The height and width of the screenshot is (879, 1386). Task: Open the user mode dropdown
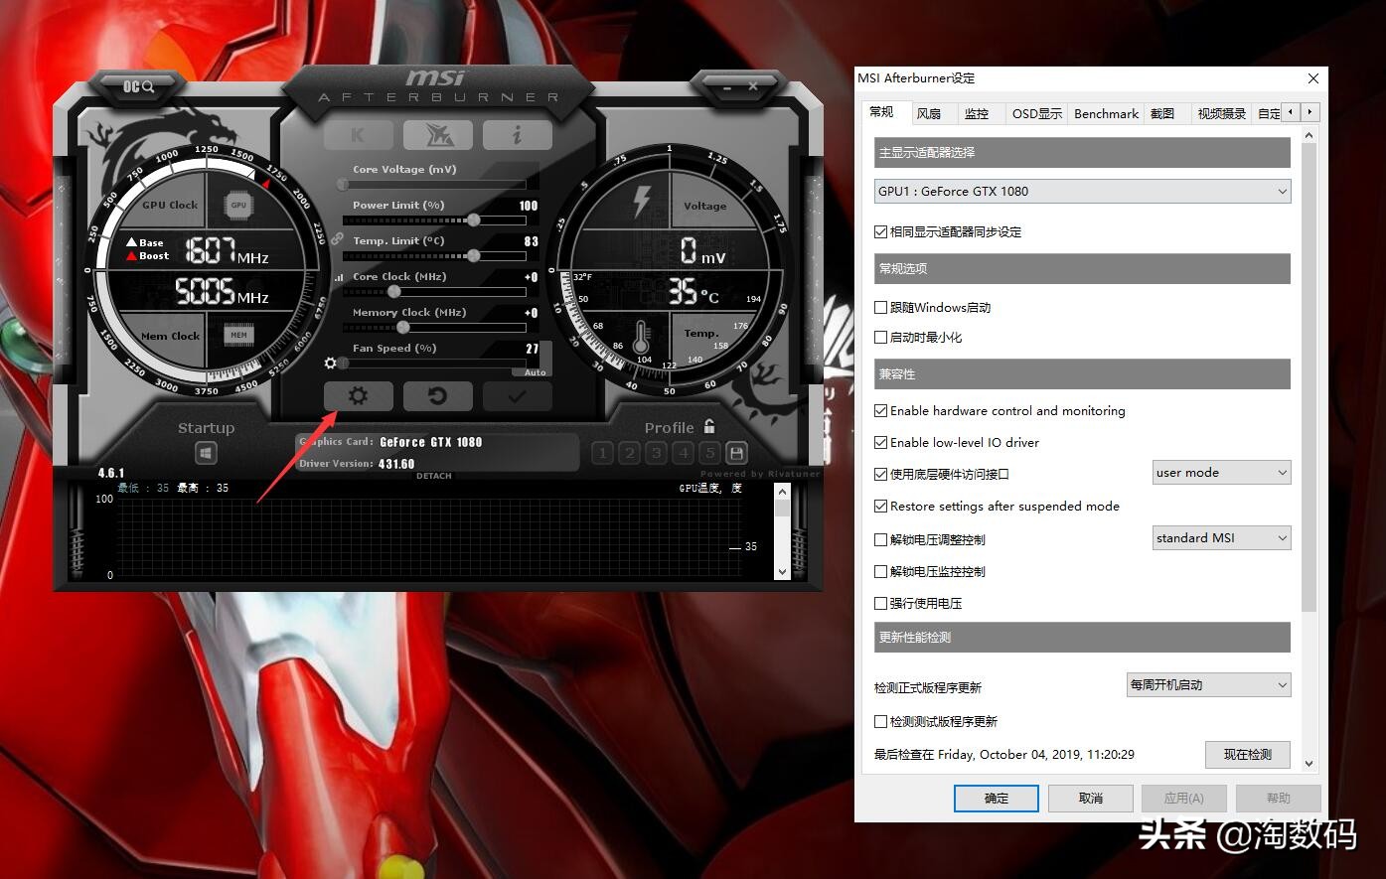pyautogui.click(x=1221, y=473)
